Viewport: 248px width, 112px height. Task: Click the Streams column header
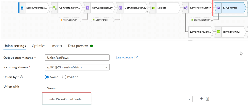52,88
